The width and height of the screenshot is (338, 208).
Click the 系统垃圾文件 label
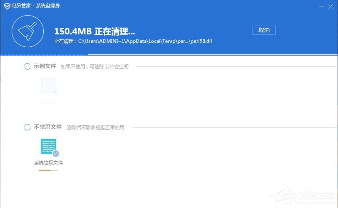tap(49, 163)
